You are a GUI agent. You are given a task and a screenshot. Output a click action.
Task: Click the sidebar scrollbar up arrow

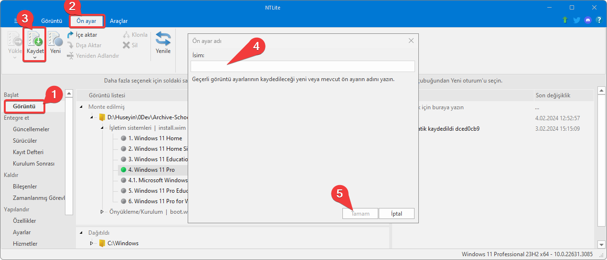point(69,93)
